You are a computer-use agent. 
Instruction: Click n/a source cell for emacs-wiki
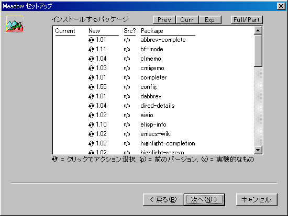(127, 134)
